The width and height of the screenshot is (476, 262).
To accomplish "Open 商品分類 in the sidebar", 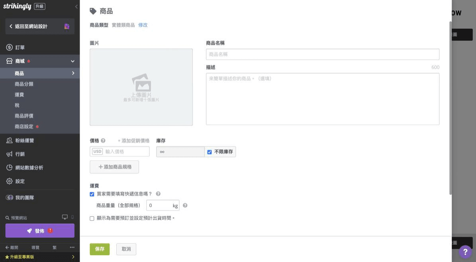I will (x=24, y=84).
